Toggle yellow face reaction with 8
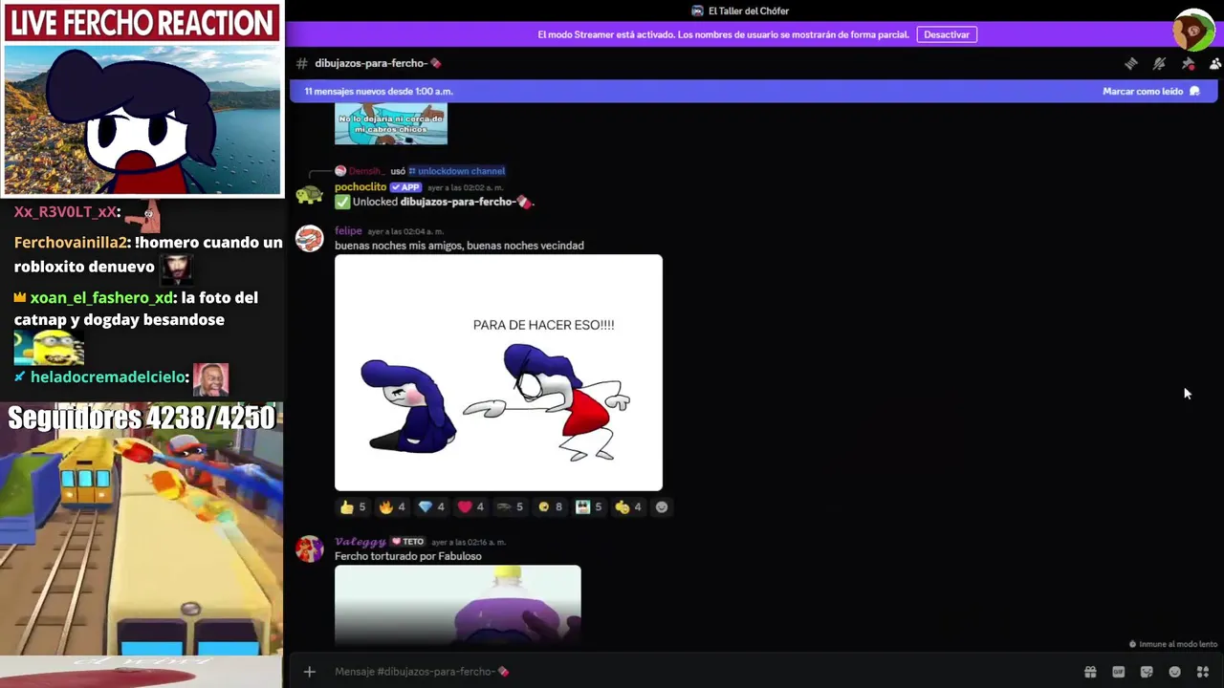The height and width of the screenshot is (688, 1224). click(x=550, y=507)
